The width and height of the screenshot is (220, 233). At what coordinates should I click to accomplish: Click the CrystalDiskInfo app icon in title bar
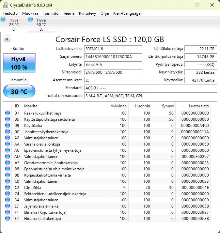[x=6, y=5]
